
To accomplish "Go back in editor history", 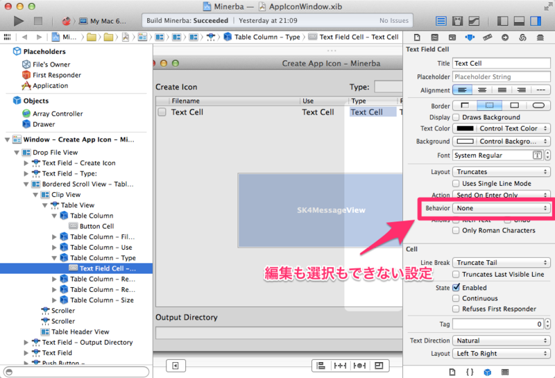I will click(24, 37).
